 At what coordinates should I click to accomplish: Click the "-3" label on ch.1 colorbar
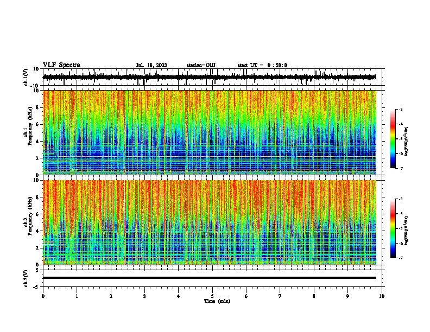401,109
